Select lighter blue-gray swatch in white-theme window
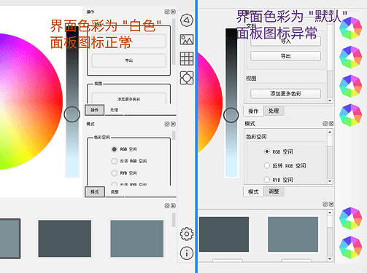 point(137,239)
